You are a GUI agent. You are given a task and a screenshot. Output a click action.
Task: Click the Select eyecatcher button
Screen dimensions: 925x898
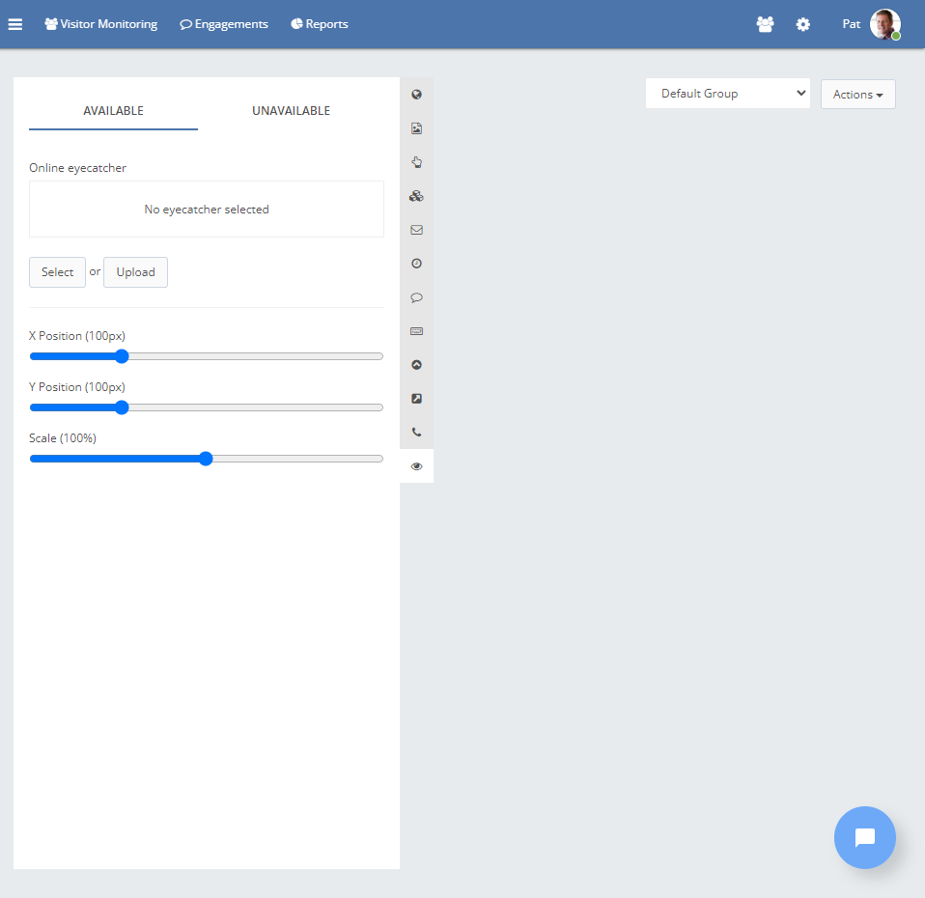tap(57, 272)
